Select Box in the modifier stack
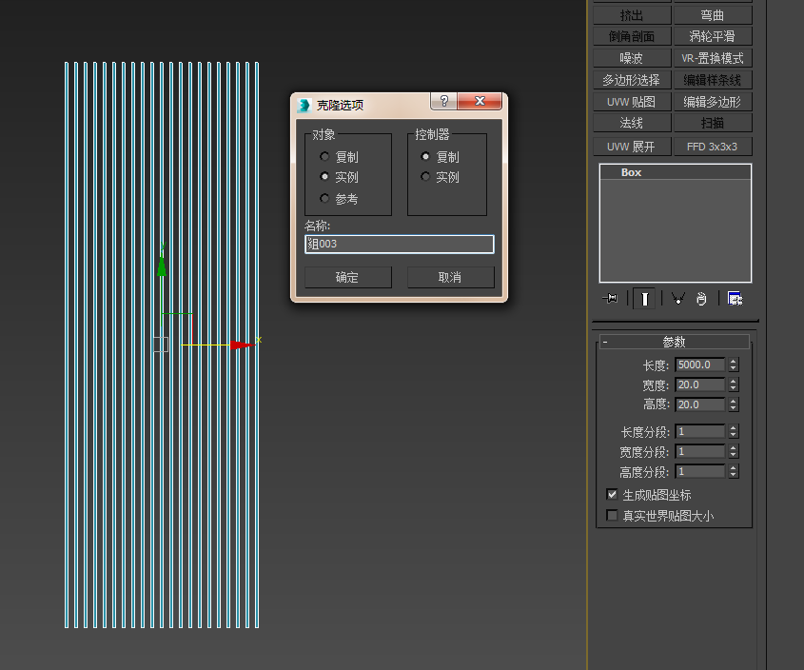 676,172
